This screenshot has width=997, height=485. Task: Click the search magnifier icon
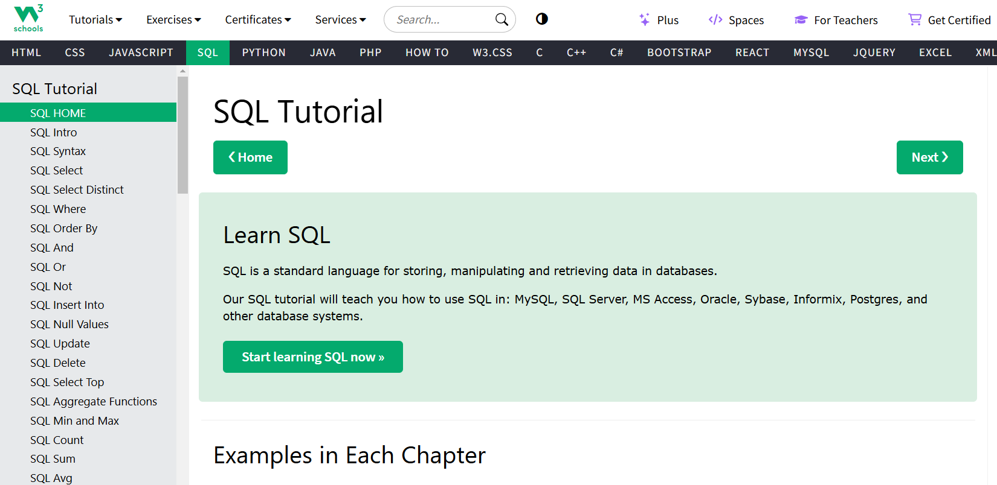(x=502, y=20)
